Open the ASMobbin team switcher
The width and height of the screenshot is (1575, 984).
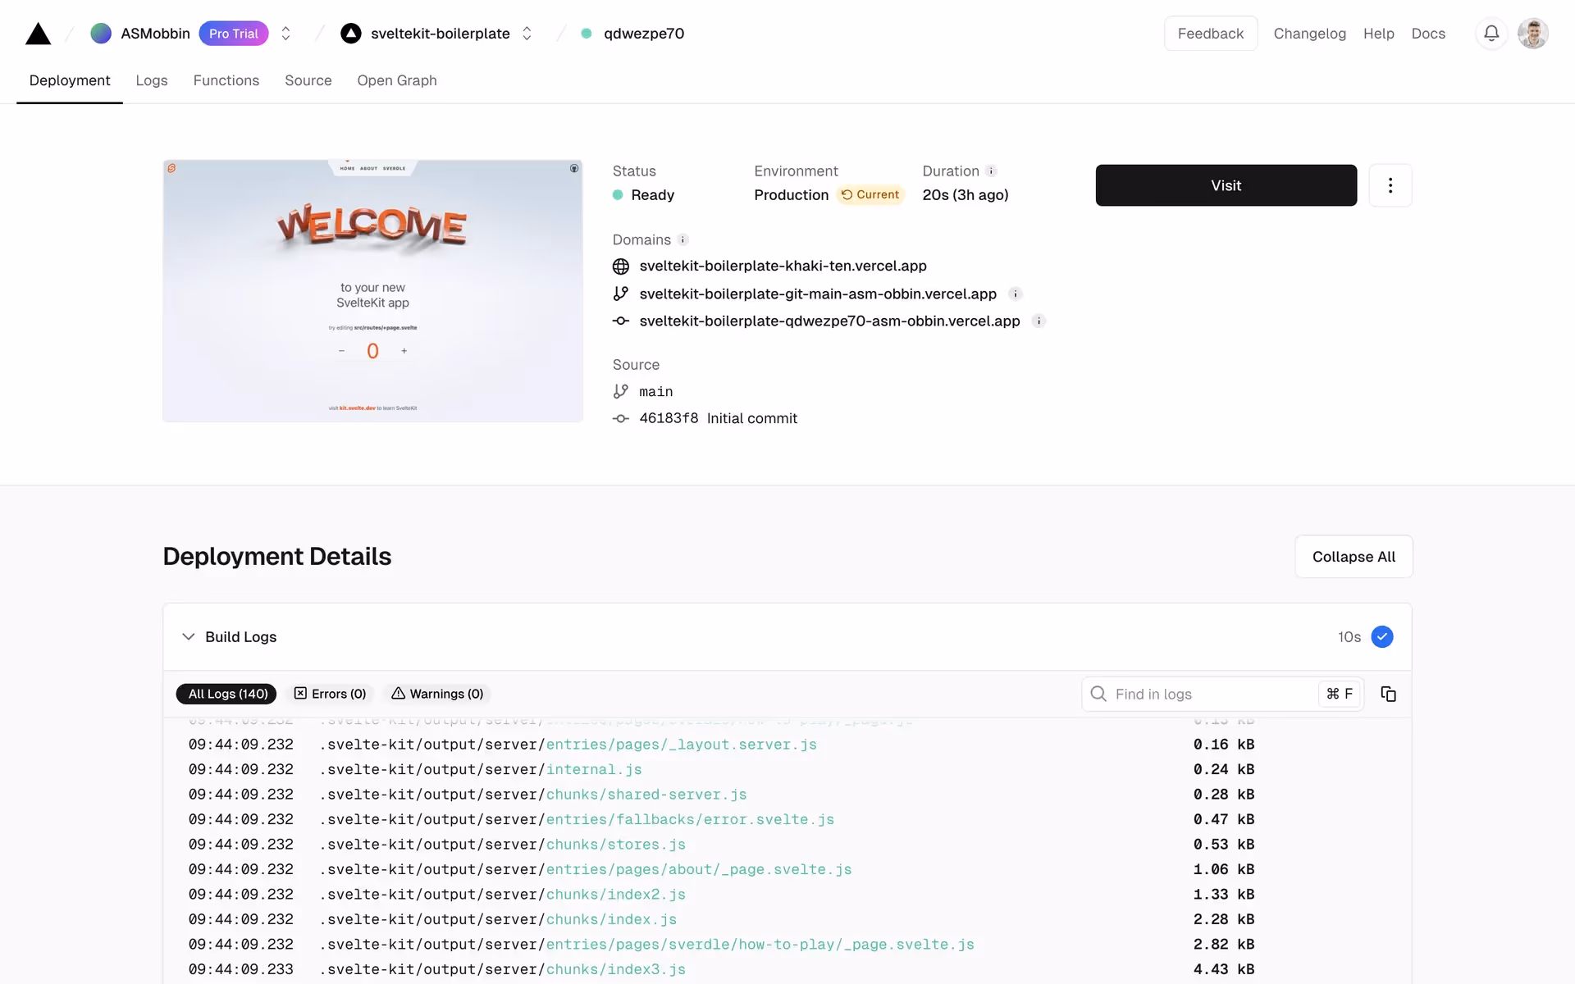[285, 34]
